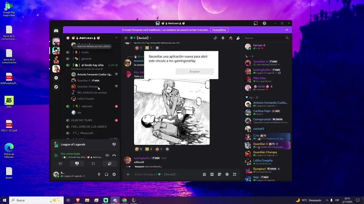
Task: Open the gift icon in message bar
Action: 204,175
